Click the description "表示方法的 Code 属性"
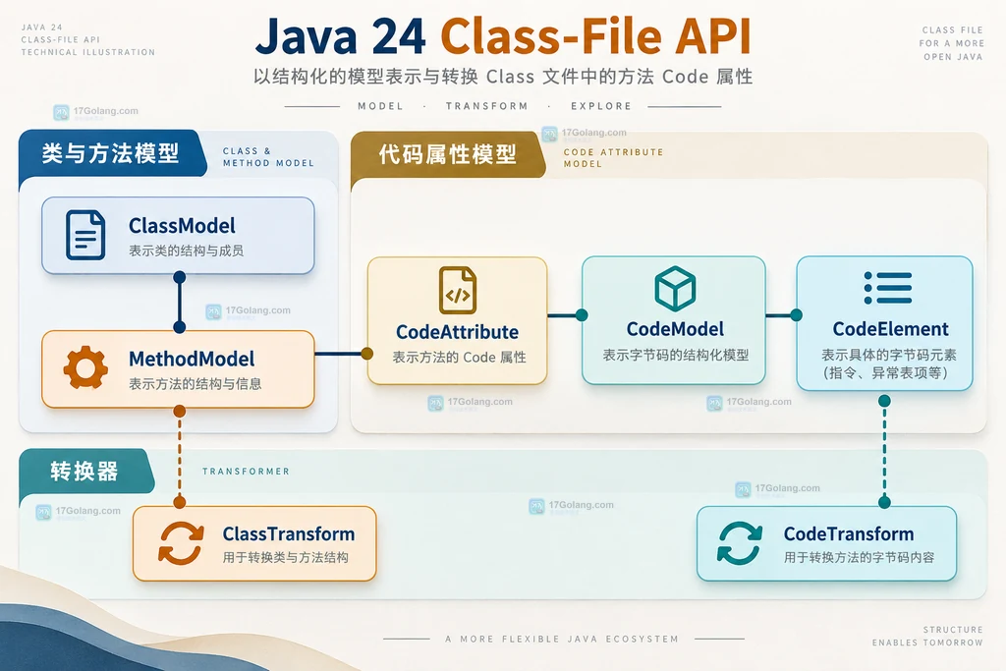 460,358
